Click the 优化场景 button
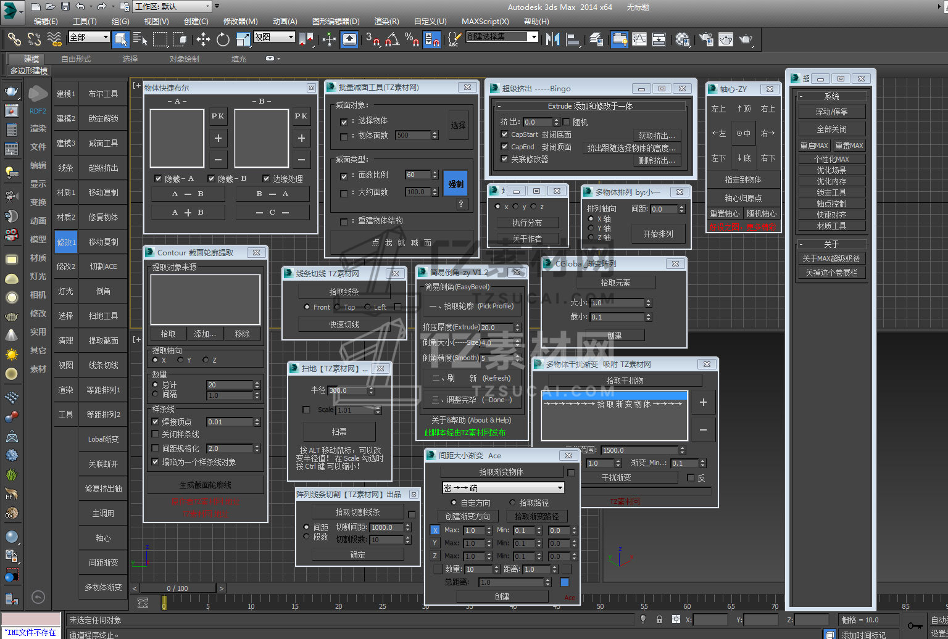 pos(831,170)
